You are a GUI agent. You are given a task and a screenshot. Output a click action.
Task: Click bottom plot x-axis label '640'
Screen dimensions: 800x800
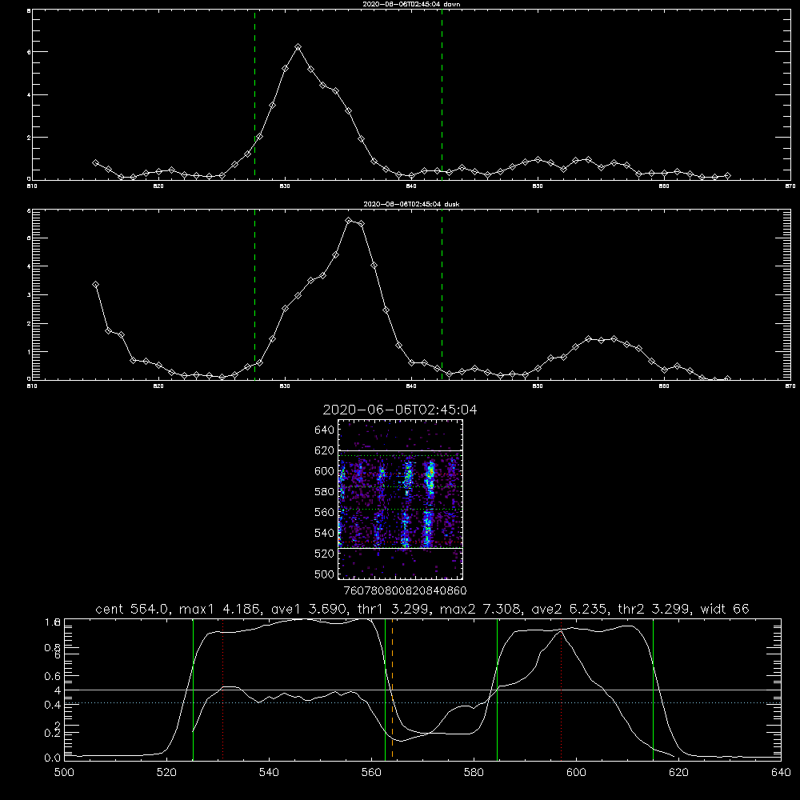[x=781, y=773]
